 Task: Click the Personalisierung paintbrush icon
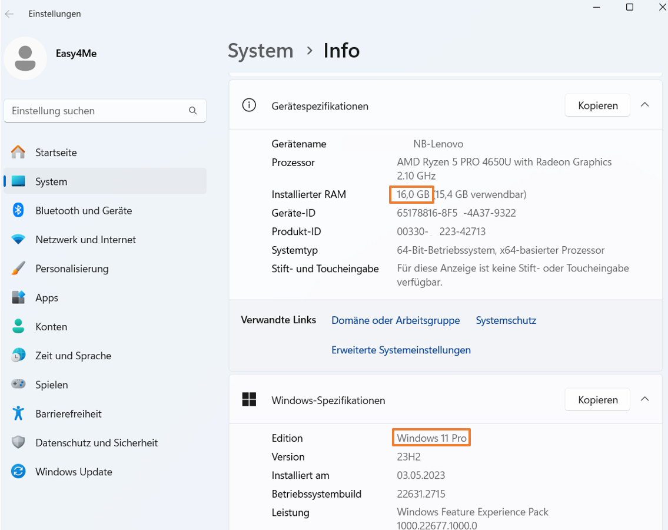pos(18,268)
